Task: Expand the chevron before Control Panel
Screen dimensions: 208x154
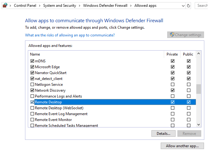Action: click(10, 6)
